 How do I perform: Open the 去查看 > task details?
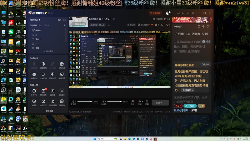pos(188,90)
